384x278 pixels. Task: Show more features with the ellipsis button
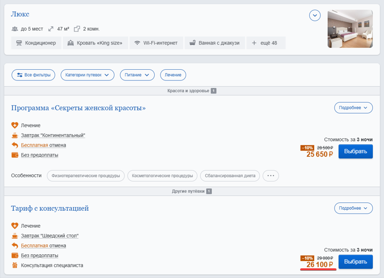point(271,176)
